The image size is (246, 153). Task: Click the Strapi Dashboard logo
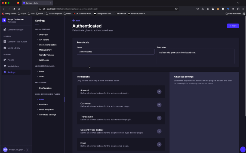pos(4,20)
